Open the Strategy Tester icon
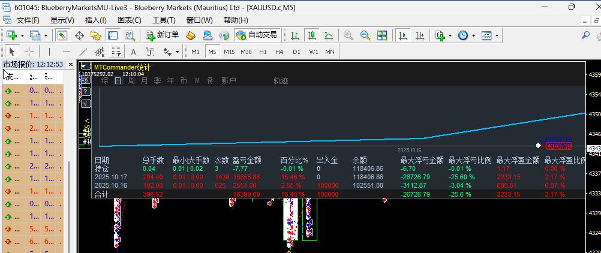 [130, 35]
